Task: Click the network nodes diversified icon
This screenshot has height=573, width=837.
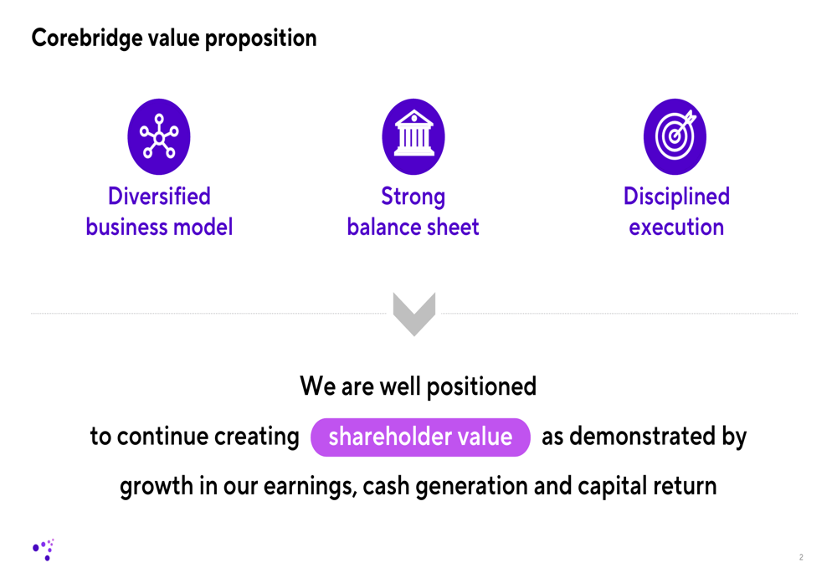Action: pos(158,136)
